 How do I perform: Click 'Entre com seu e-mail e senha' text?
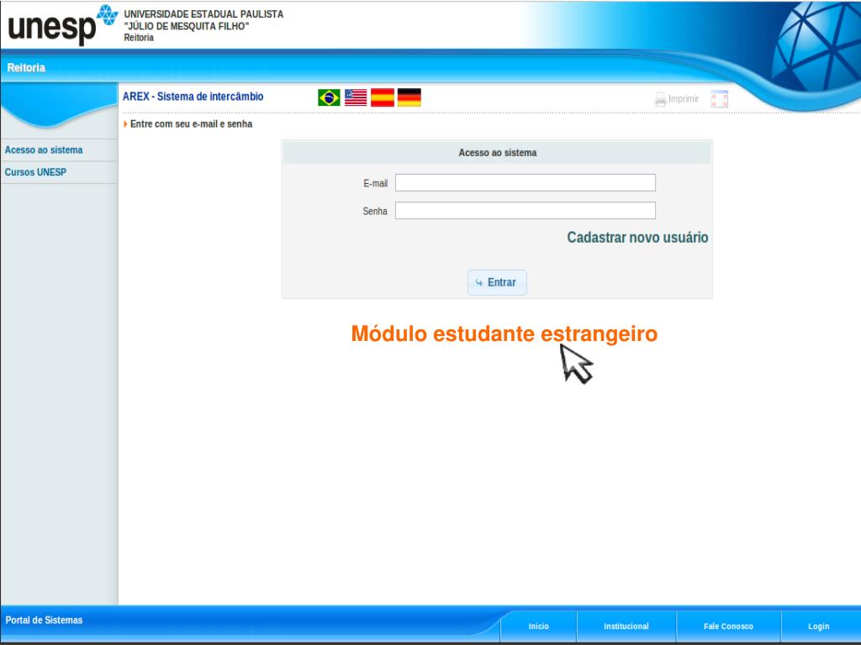coord(191,124)
